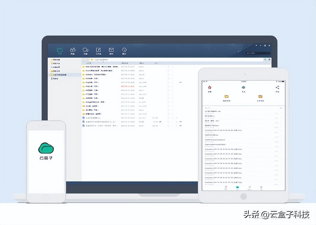
Task: Click the search field in the laptop window
Action: click(258, 53)
